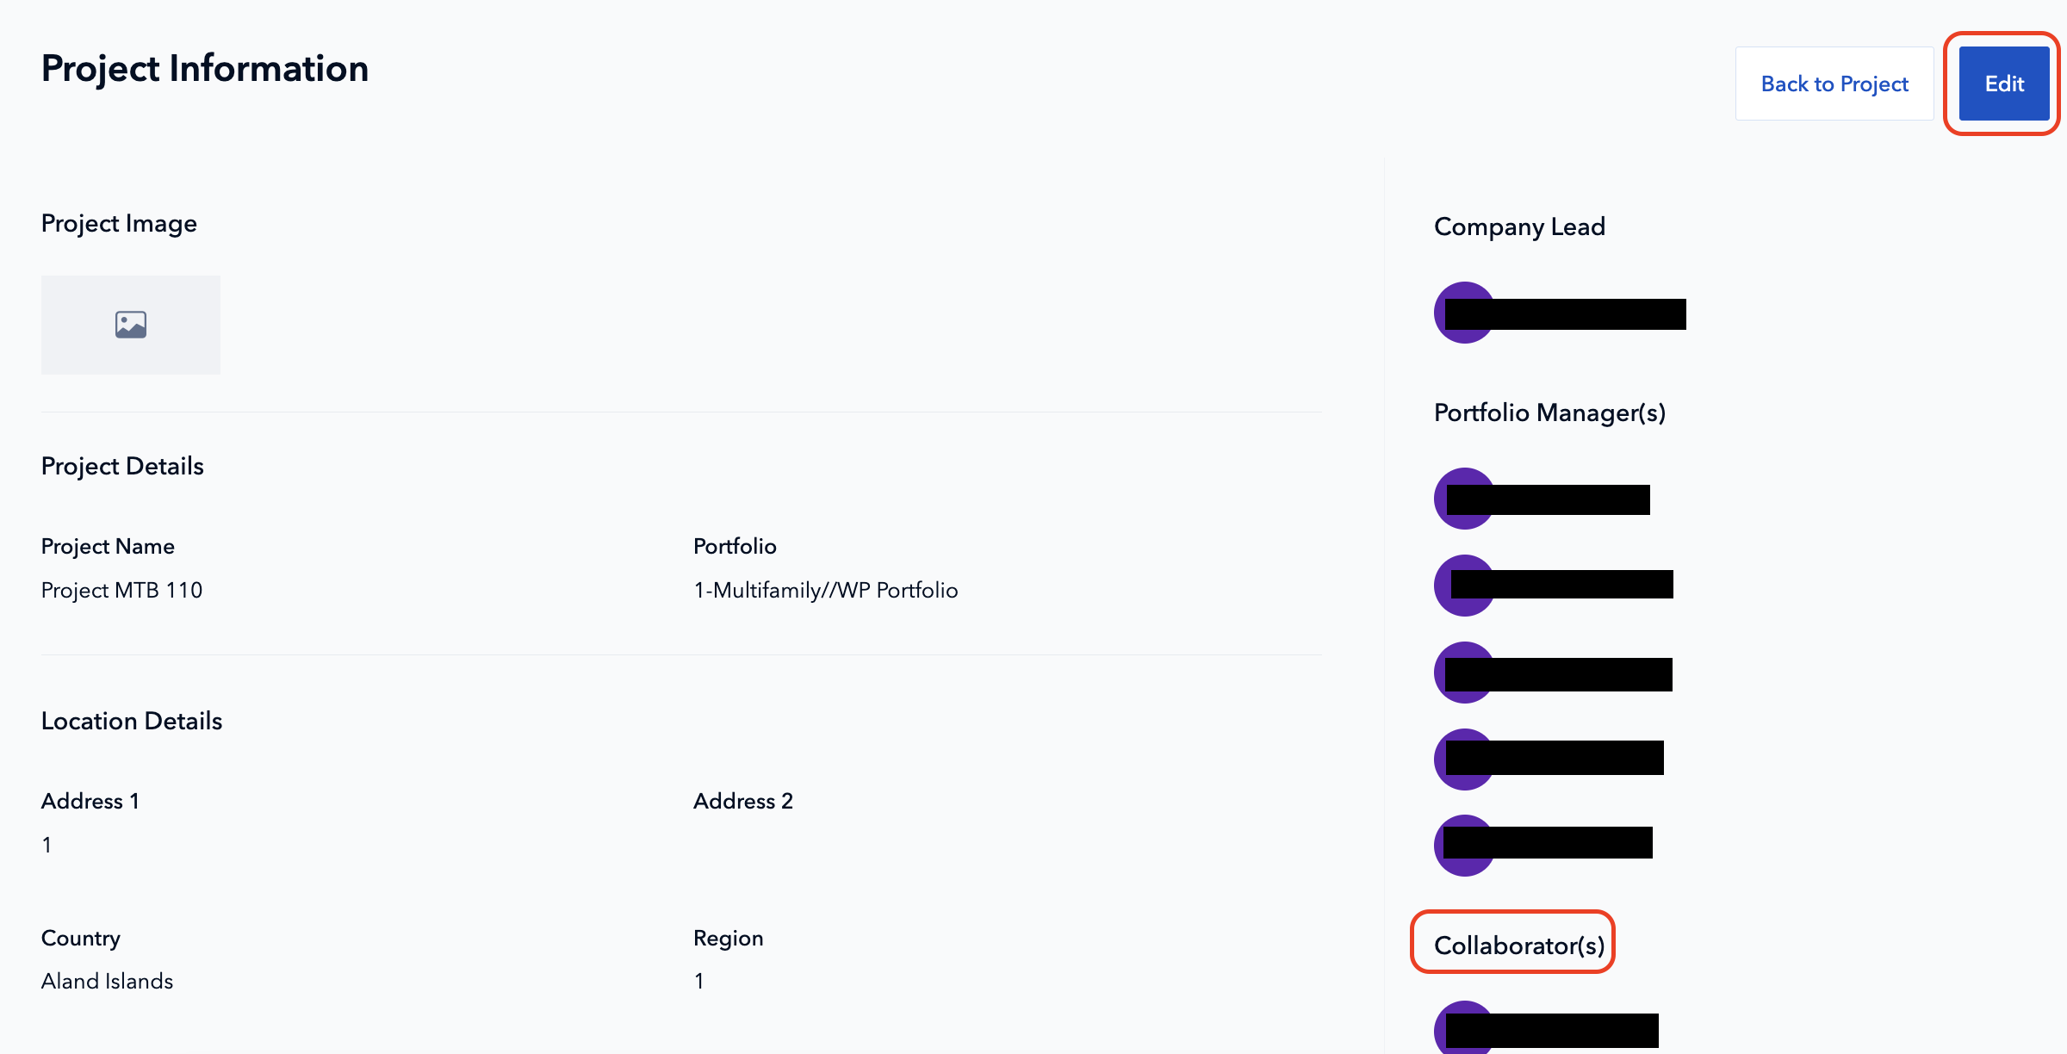Image resolution: width=2067 pixels, height=1054 pixels.
Task: Click the Project MTB 110 name value
Action: point(121,590)
